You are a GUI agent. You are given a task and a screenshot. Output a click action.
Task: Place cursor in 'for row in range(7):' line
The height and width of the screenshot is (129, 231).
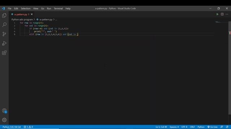click(x=32, y=23)
